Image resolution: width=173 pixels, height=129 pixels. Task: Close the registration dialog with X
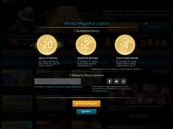[x=146, y=24]
